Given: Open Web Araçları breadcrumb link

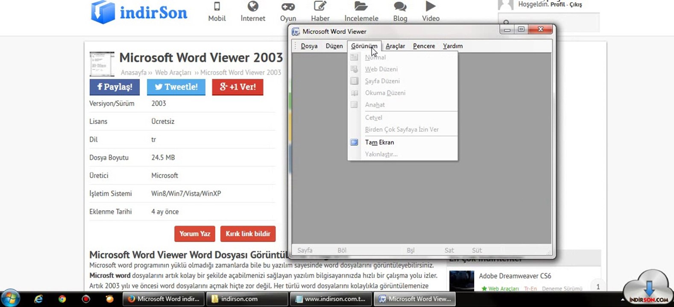Looking at the screenshot, I should (x=173, y=72).
